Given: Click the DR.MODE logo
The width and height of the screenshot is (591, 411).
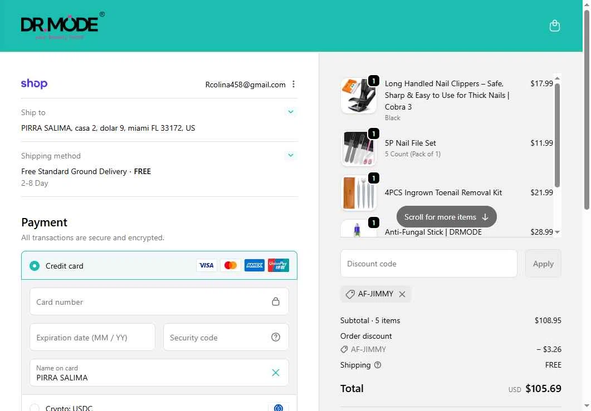Looking at the screenshot, I should [x=62, y=26].
